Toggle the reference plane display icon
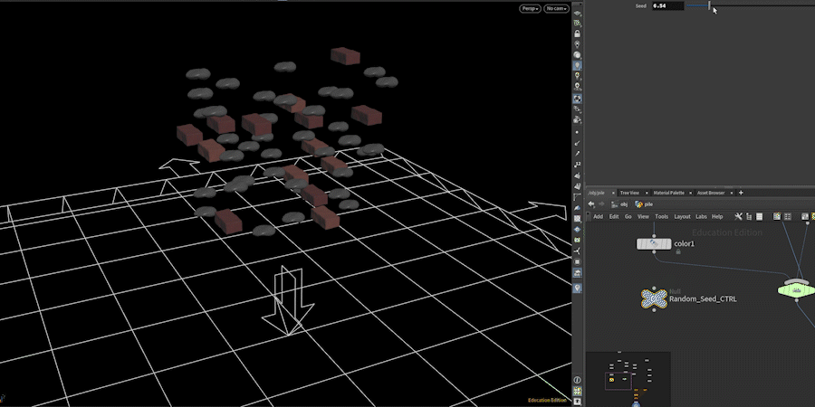This screenshot has width=815, height=407. (x=578, y=13)
